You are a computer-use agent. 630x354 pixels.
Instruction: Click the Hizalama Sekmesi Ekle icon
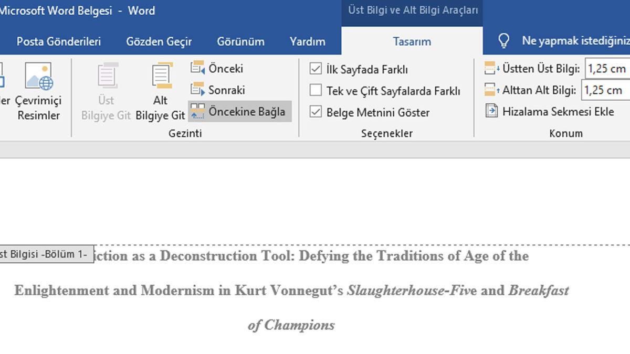point(491,111)
